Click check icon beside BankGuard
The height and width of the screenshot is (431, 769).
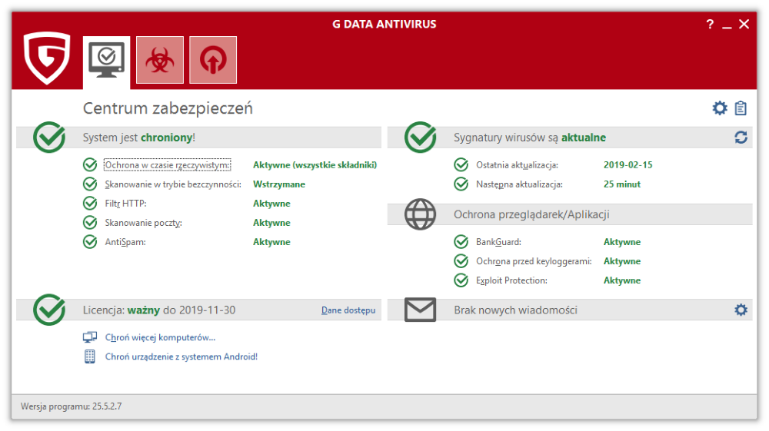click(x=461, y=241)
